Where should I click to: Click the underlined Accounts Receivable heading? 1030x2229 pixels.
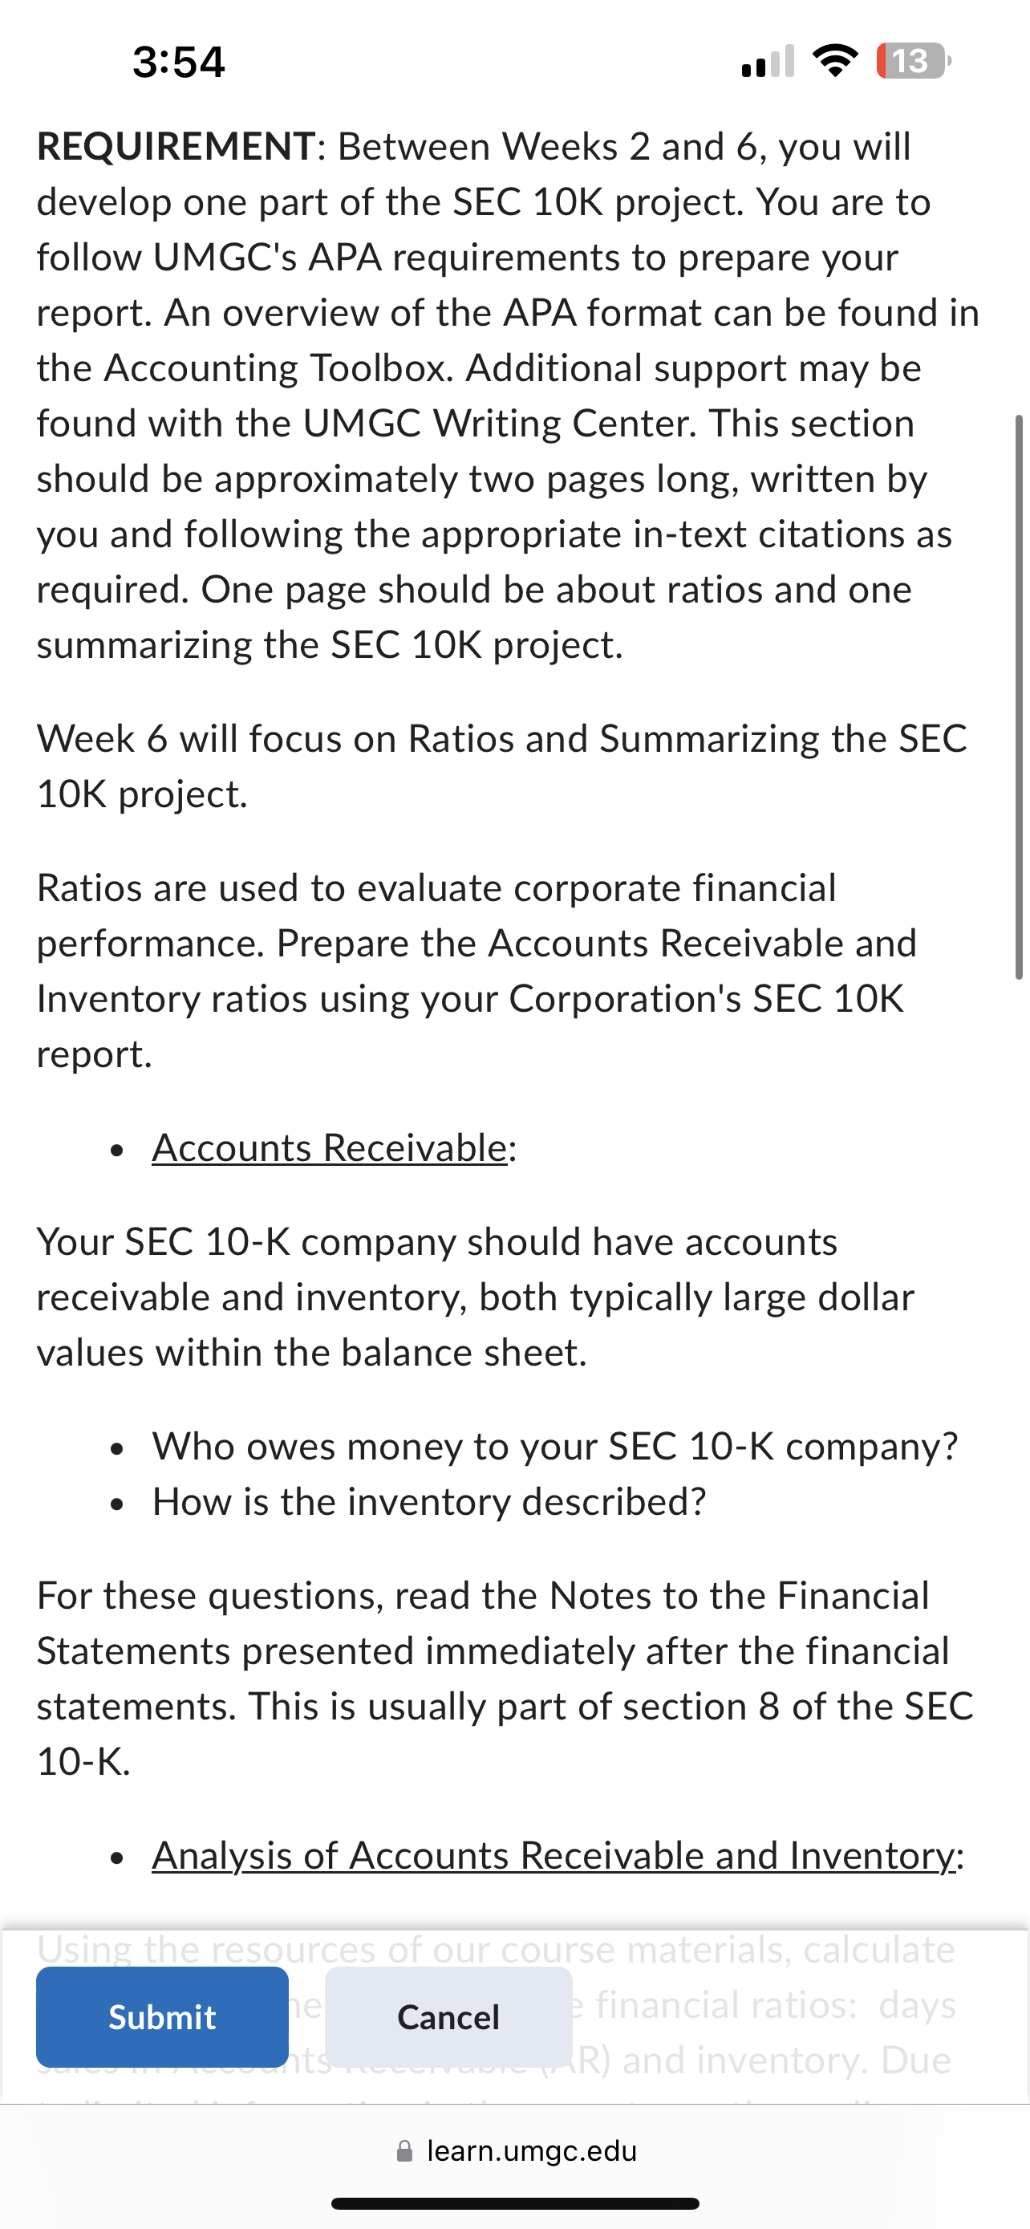330,1147
